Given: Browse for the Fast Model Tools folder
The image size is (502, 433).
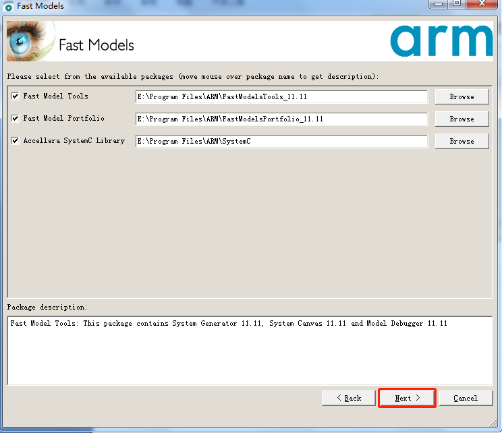Looking at the screenshot, I should coord(462,96).
